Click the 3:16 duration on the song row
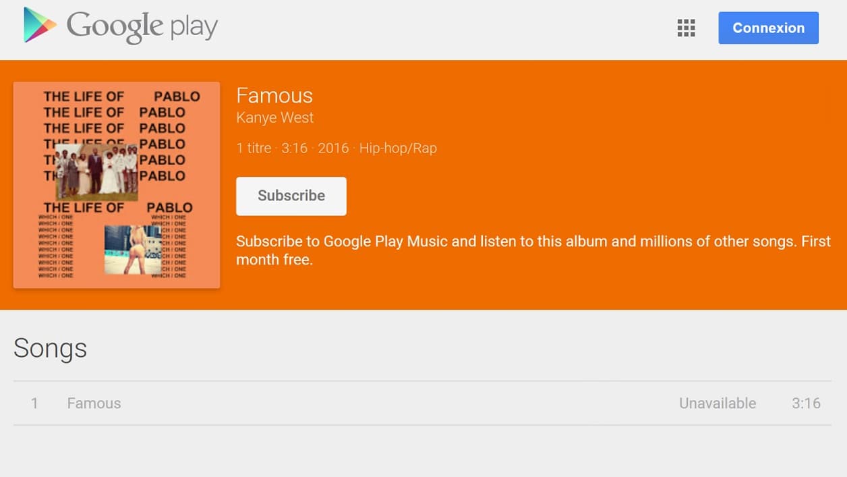The height and width of the screenshot is (477, 847). 806,403
